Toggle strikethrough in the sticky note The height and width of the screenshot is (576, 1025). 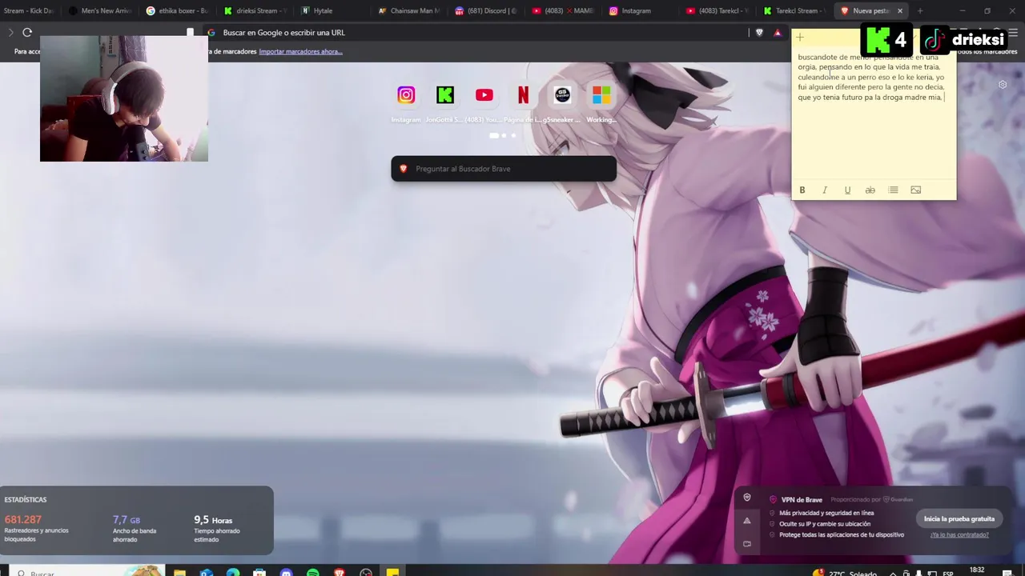tap(870, 190)
